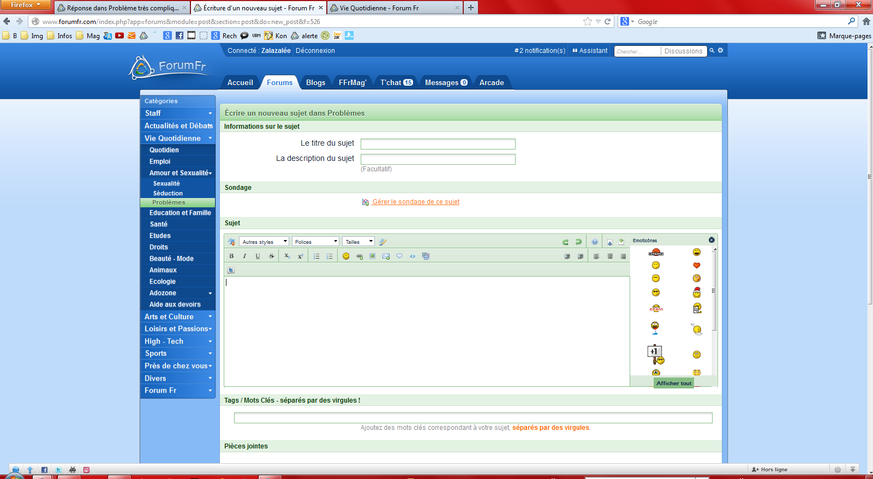Close the Emoticônes side panel
Image resolution: width=873 pixels, height=479 pixels.
[711, 240]
